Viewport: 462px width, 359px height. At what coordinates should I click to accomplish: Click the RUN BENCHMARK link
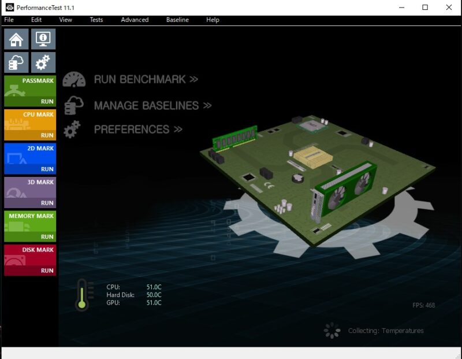point(146,79)
